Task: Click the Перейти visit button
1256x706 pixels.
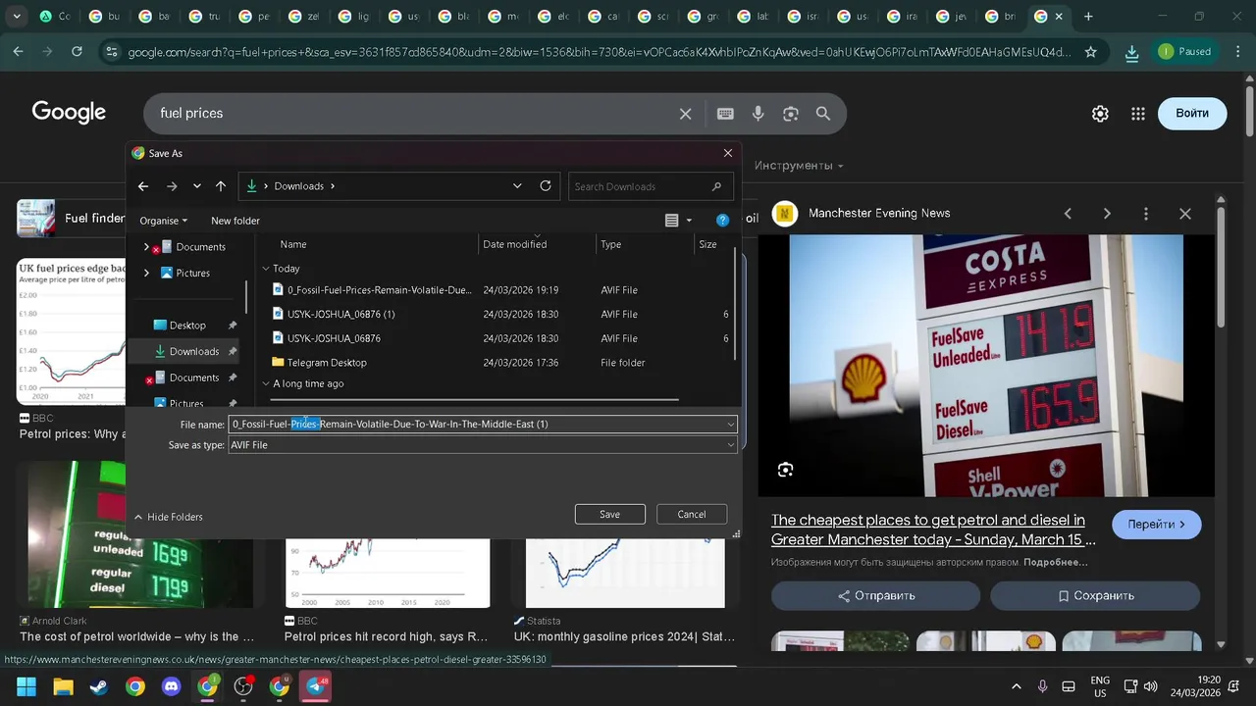Action: point(1157,525)
